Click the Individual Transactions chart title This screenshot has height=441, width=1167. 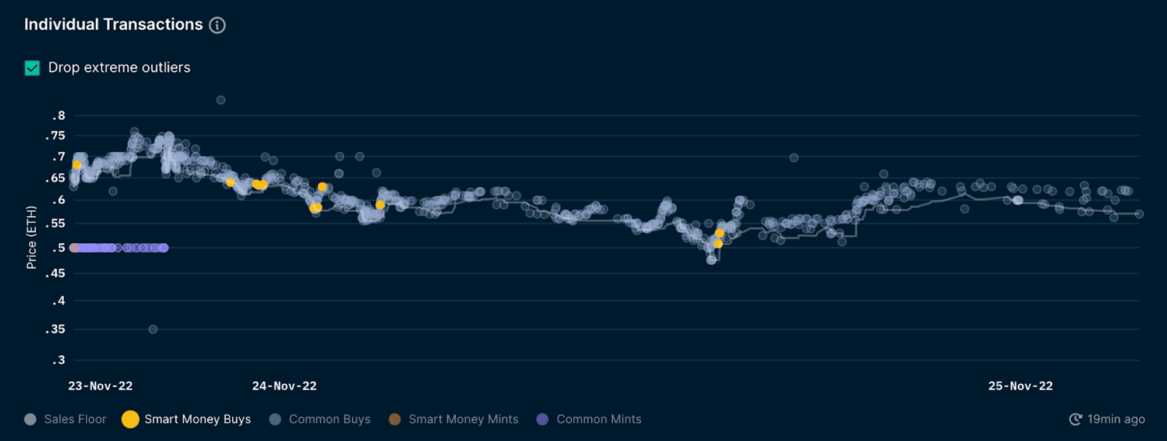point(113,24)
